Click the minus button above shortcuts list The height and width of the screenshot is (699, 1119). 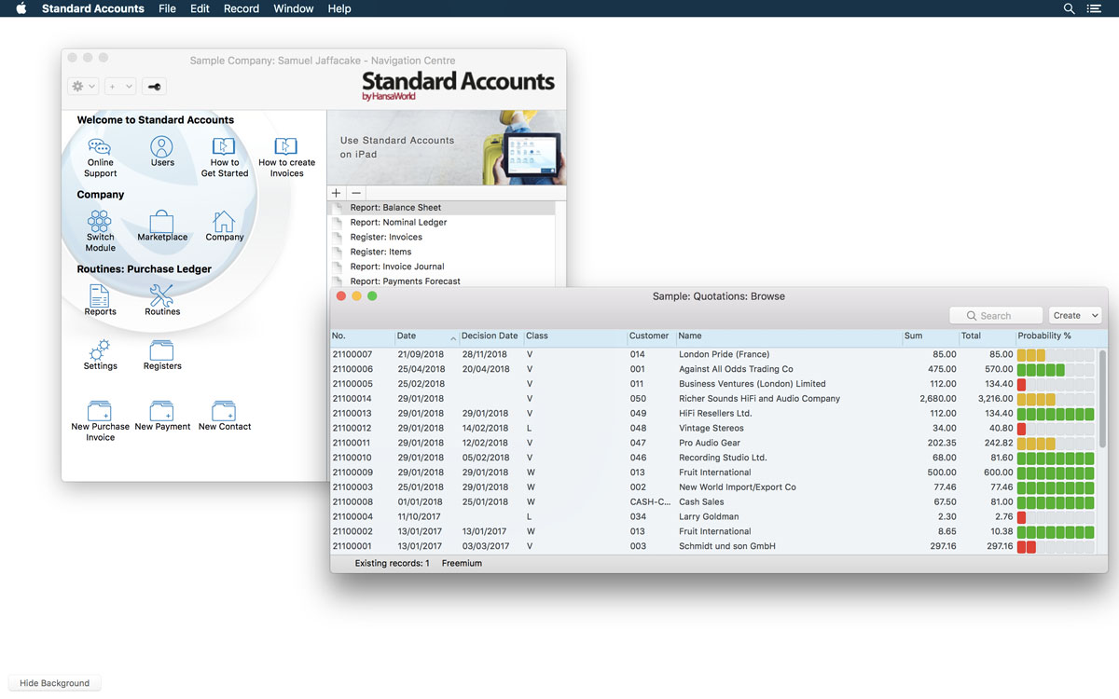click(x=356, y=193)
